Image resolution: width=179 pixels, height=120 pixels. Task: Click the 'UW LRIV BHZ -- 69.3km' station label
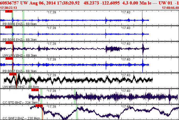[20, 56]
